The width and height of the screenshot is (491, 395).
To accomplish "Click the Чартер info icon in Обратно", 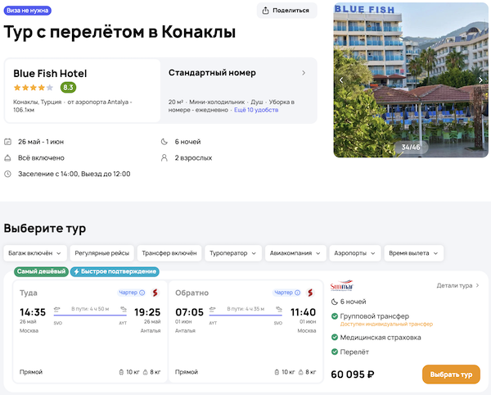I will click(x=297, y=293).
